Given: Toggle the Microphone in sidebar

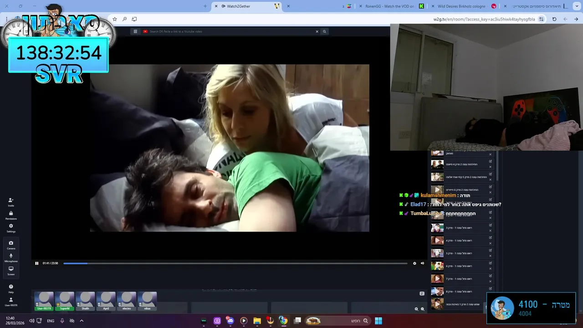Looking at the screenshot, I should click(x=11, y=257).
